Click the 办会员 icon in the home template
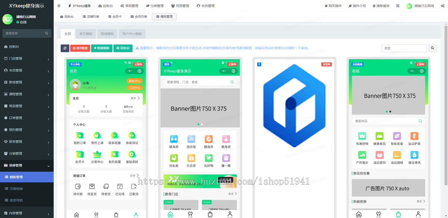Image resolution: width=448 pixels, height=218 pixels. pyautogui.click(x=191, y=158)
